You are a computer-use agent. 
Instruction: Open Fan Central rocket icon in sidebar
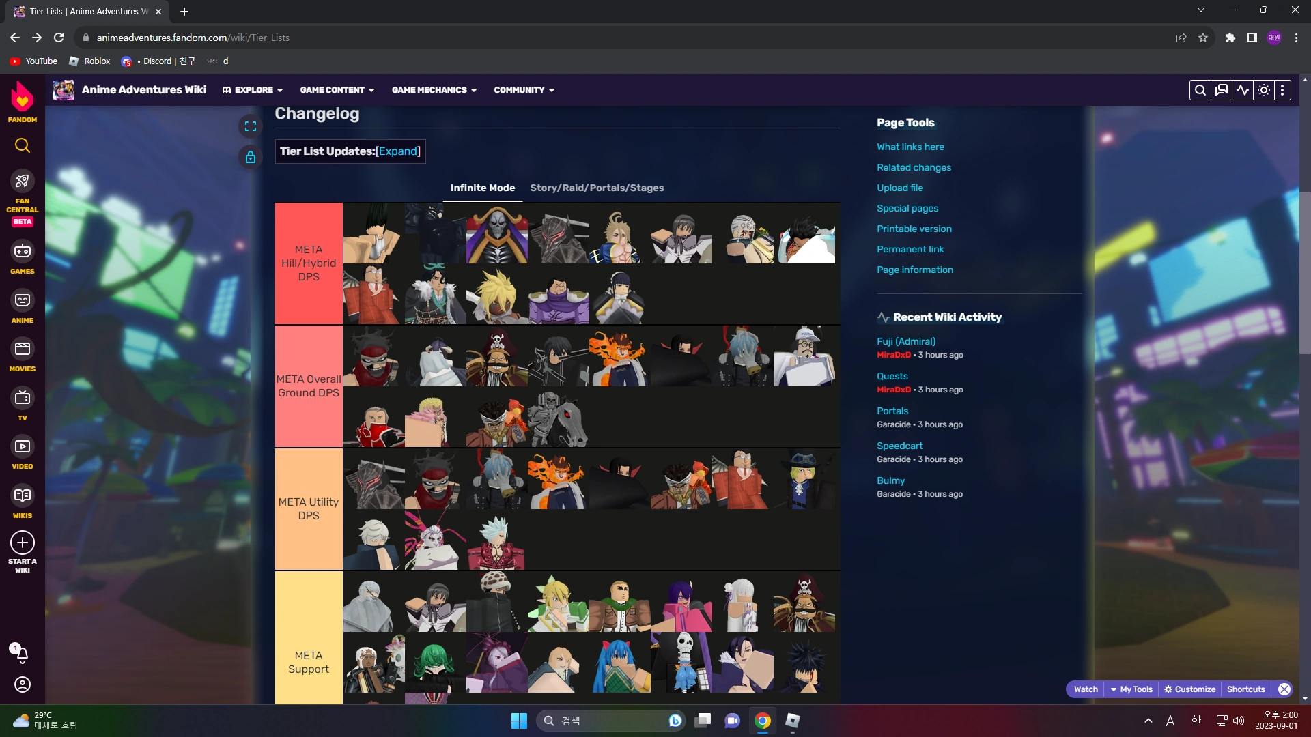coord(22,182)
